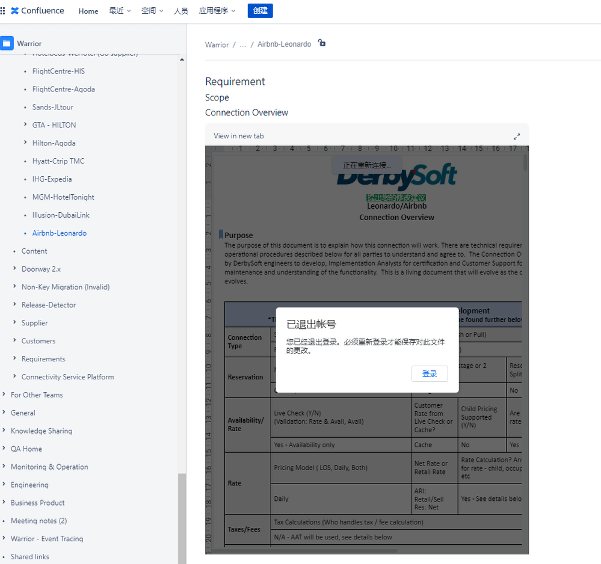Expand the QA Home section
This screenshot has height=564, width=601.
(x=4, y=448)
